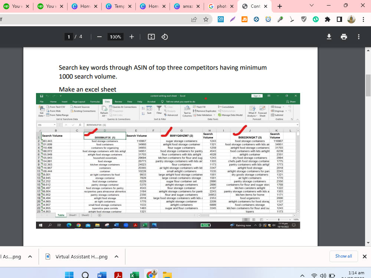Close the phot tab
The width and height of the screenshot is (371, 278).
pos(232,6)
